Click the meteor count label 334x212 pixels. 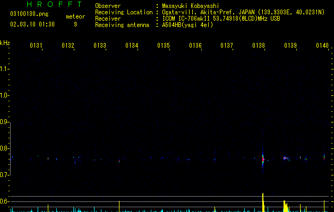click(75, 16)
